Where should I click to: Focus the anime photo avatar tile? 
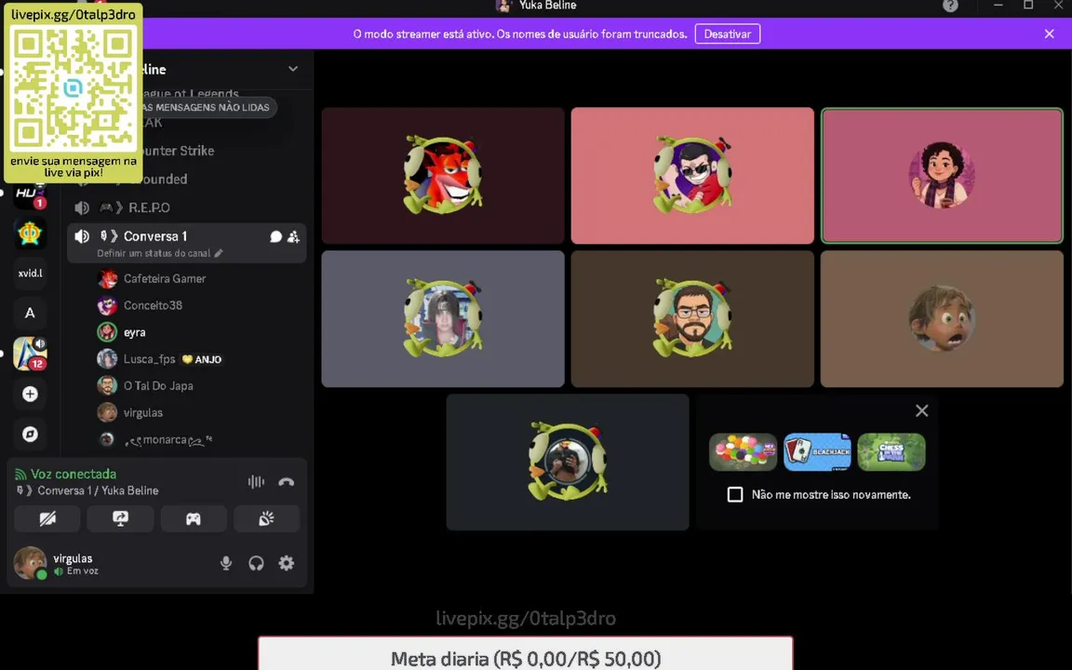pos(443,318)
